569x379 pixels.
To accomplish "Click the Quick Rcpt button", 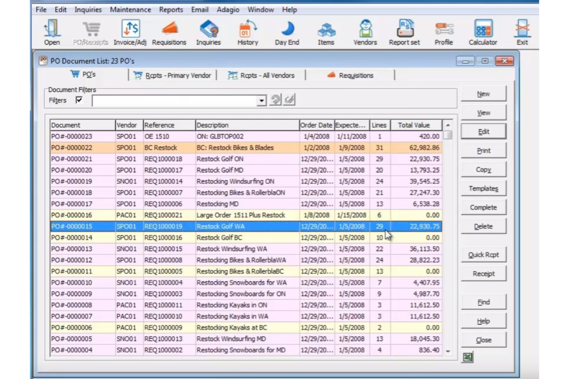I will 483,255.
